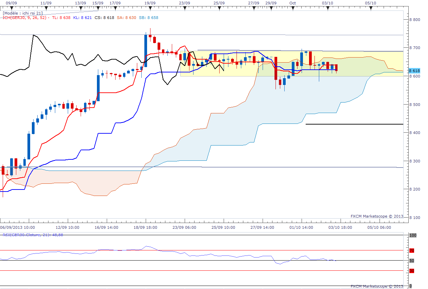Click the 18/09 18:00 time axis label

(x=145, y=227)
